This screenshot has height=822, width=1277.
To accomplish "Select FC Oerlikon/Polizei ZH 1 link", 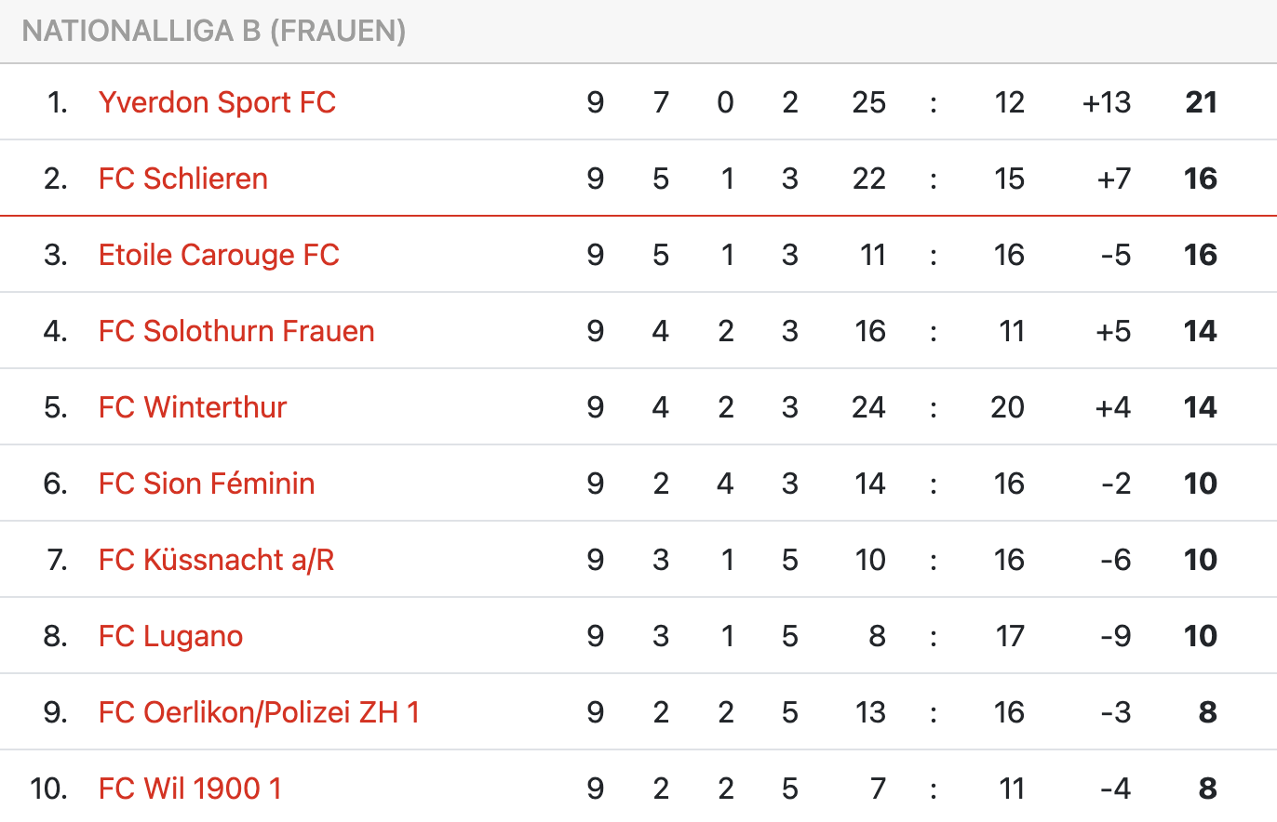I will [x=259, y=712].
